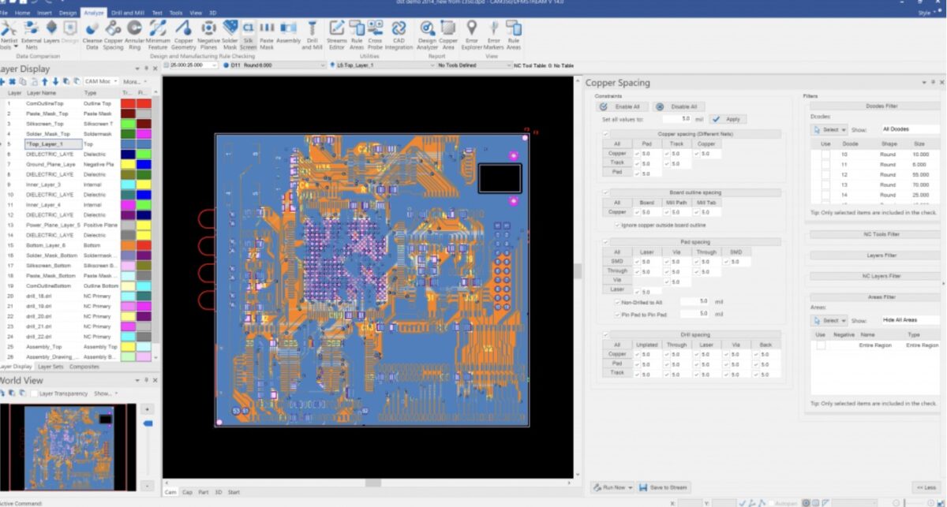Open the More... dropdown in Layer Display

pyautogui.click(x=133, y=81)
